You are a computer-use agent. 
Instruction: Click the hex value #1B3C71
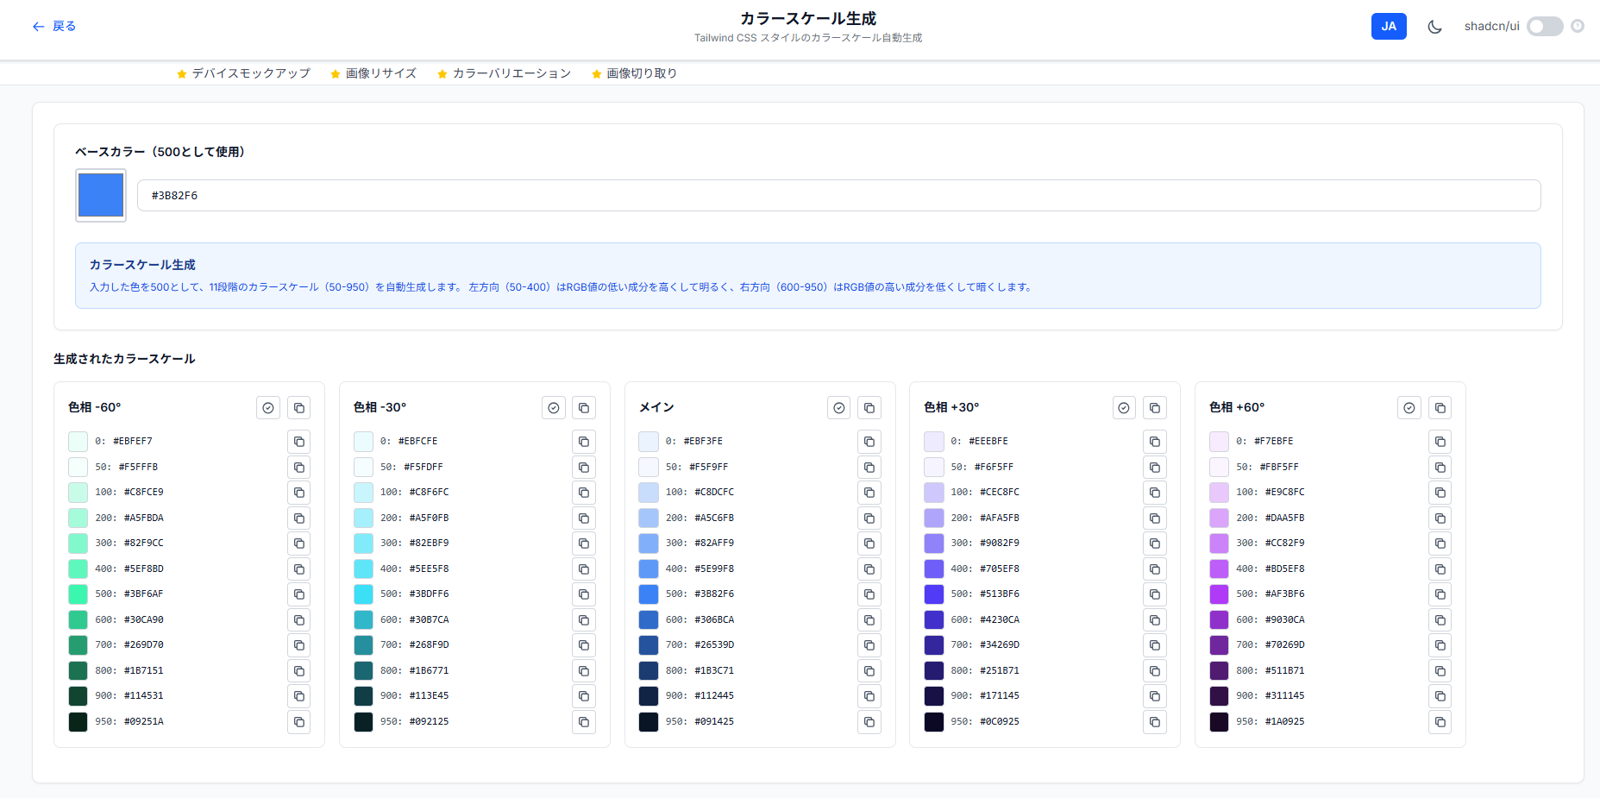[714, 671]
